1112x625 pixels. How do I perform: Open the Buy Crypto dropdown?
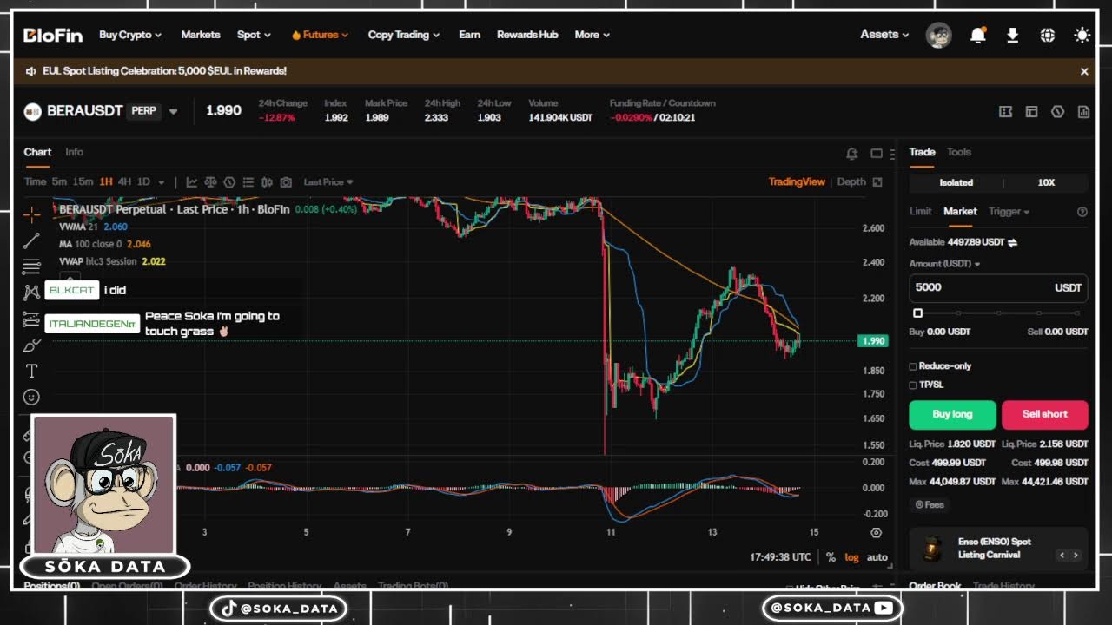(x=130, y=35)
